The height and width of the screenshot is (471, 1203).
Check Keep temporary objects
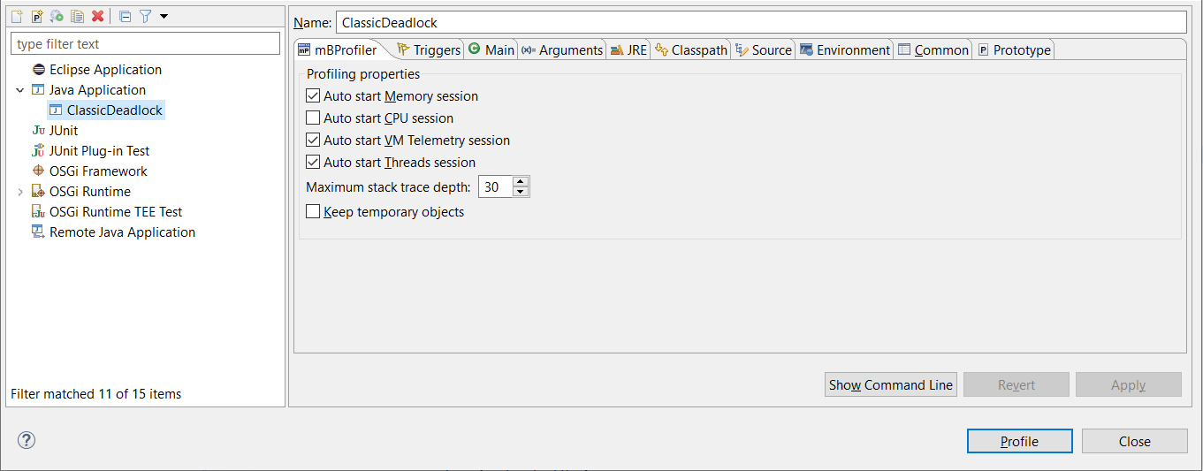click(313, 212)
